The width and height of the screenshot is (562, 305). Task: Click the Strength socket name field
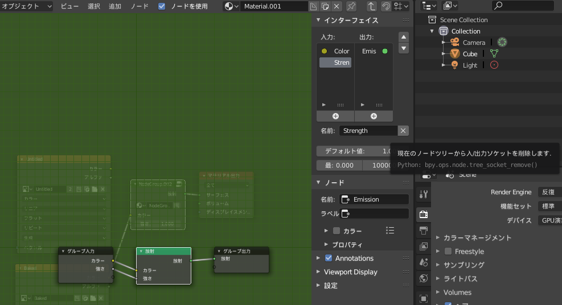click(368, 131)
